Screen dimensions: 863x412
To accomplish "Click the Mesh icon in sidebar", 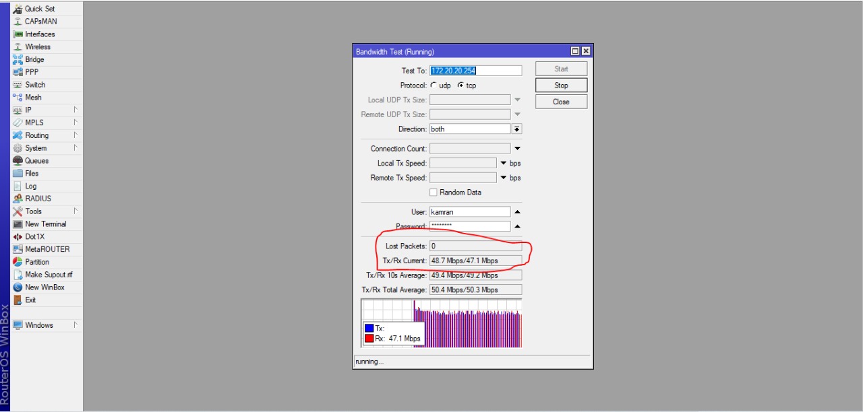I will (18, 98).
